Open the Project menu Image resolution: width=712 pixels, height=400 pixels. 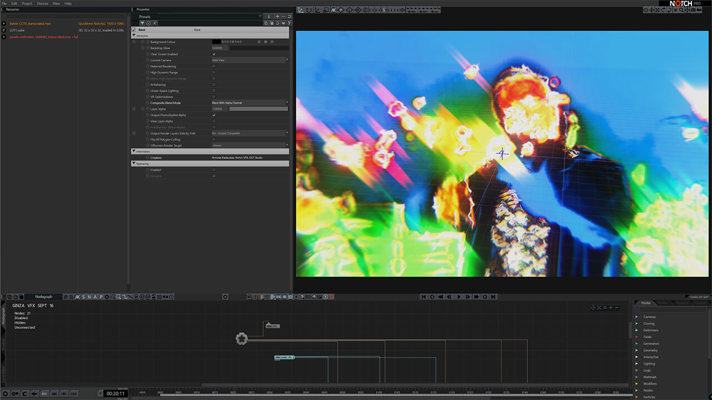[x=27, y=3]
